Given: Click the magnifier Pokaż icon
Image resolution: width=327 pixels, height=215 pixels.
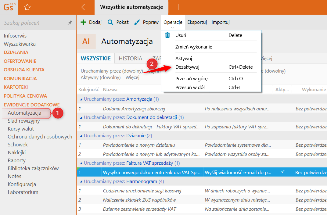Looking at the screenshot, I should 110,22.
